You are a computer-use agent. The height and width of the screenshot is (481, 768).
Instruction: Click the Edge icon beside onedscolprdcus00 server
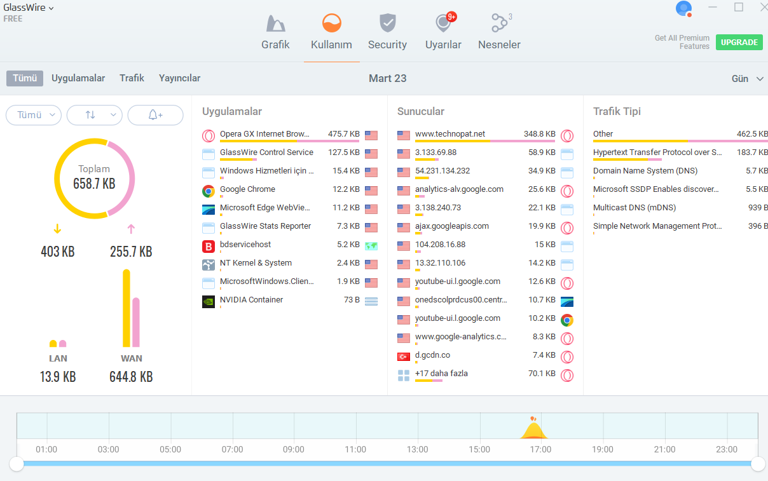pyautogui.click(x=567, y=301)
